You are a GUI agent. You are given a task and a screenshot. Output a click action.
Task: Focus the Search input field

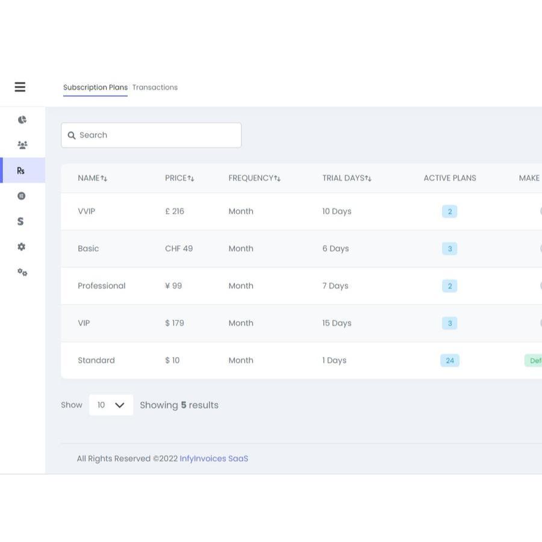[157, 135]
